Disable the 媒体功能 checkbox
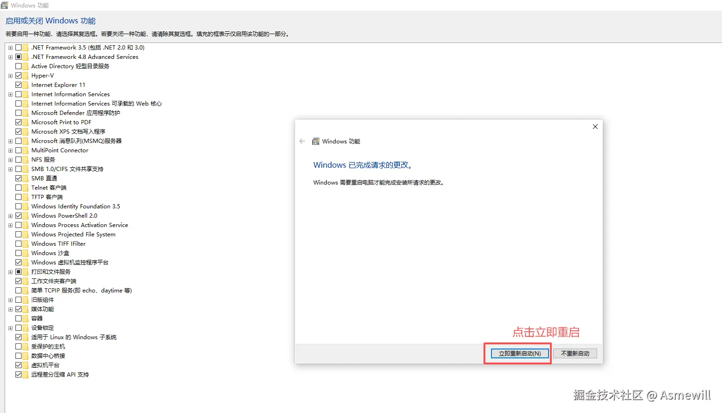The image size is (722, 413). tap(19, 309)
